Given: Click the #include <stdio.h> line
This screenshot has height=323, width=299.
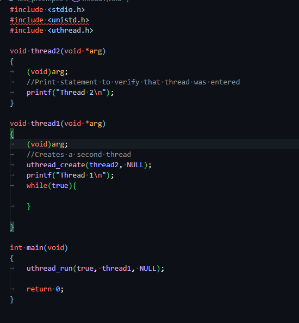Looking at the screenshot, I should 47,10.
